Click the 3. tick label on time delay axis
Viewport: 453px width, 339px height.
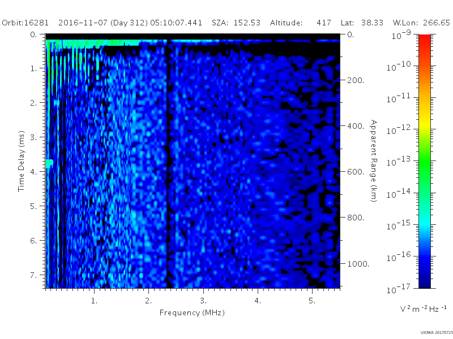(33, 137)
